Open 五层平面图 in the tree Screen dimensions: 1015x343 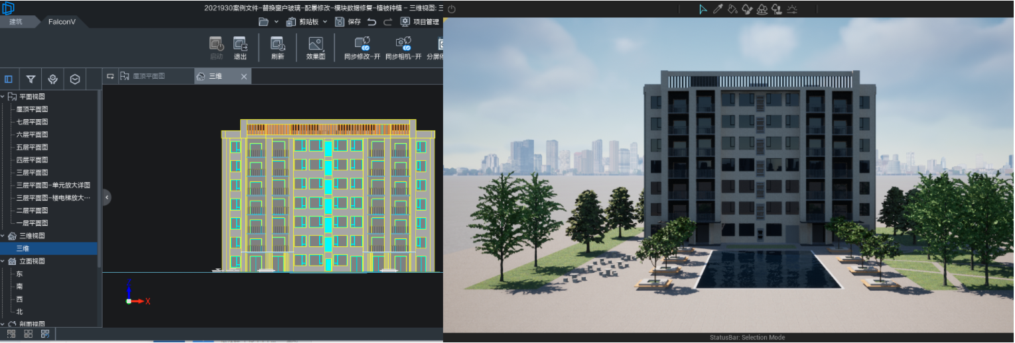click(x=32, y=147)
